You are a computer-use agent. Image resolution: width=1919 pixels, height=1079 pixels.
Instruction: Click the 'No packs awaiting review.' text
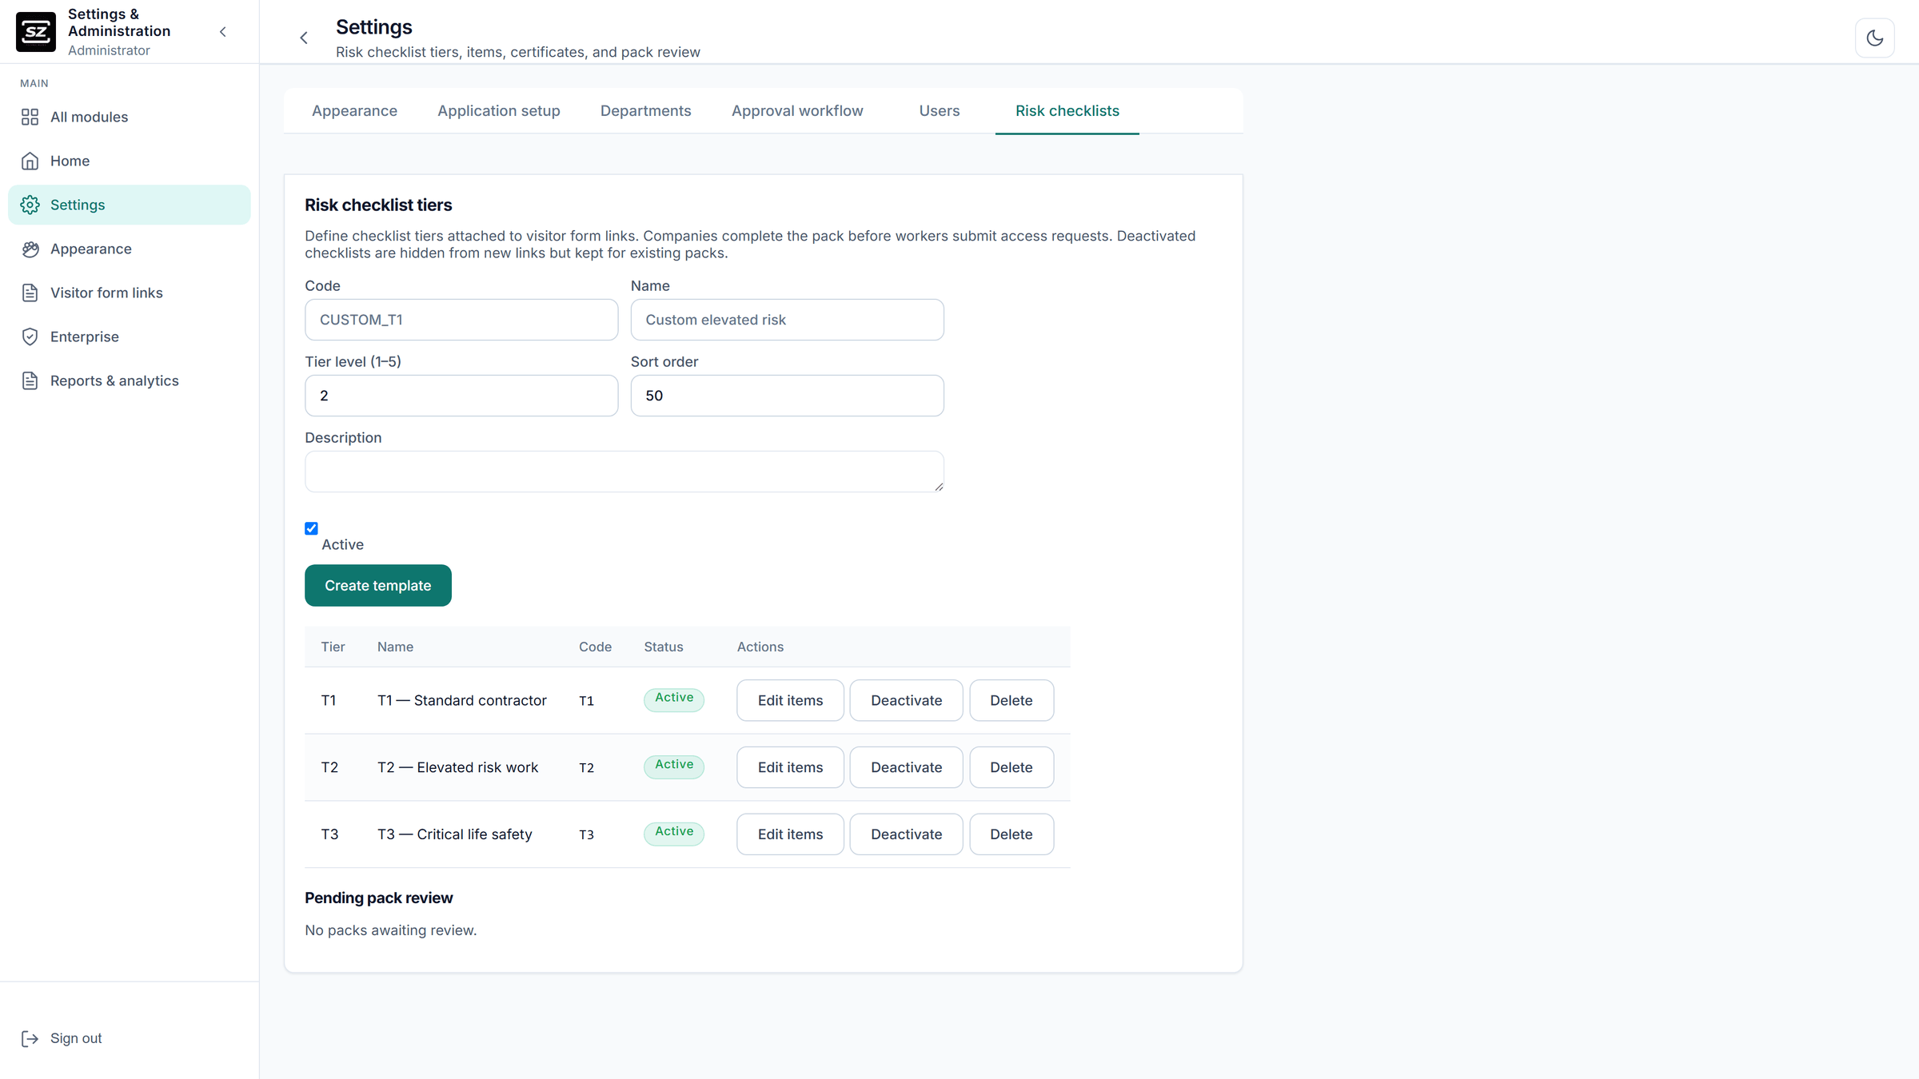[391, 930]
